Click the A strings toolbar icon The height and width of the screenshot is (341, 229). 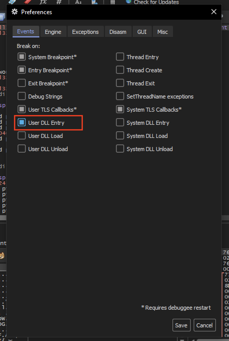(78, 2)
